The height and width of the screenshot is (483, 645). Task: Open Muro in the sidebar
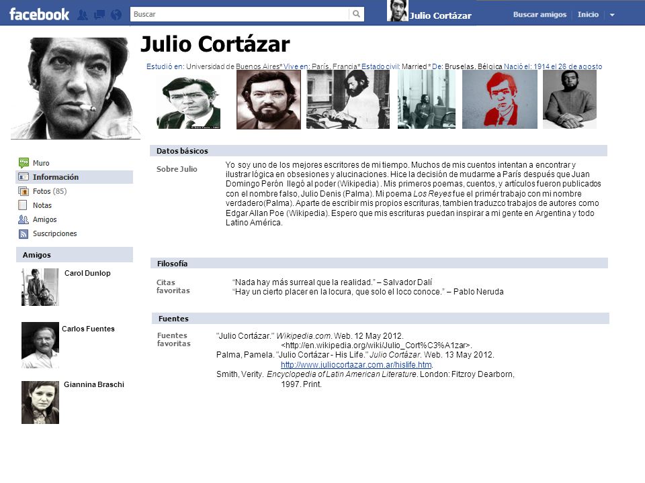tap(41, 163)
